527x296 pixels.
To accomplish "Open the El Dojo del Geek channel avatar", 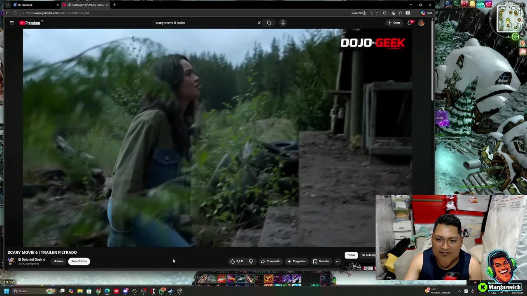I will (x=12, y=261).
